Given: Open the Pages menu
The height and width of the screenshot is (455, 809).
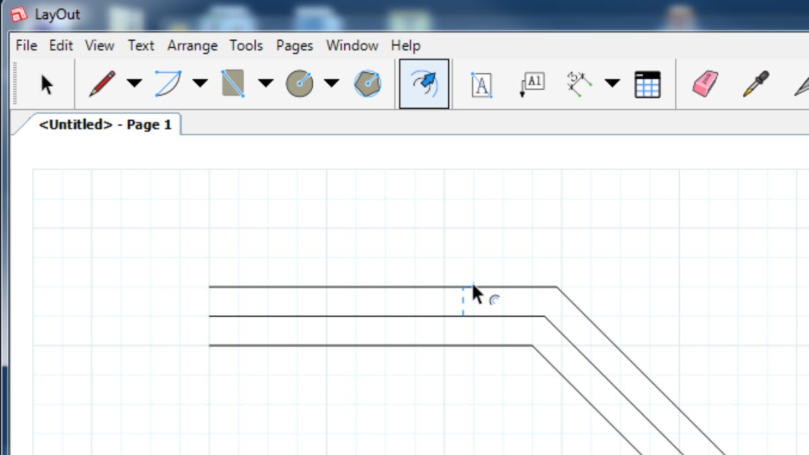Looking at the screenshot, I should coord(295,46).
